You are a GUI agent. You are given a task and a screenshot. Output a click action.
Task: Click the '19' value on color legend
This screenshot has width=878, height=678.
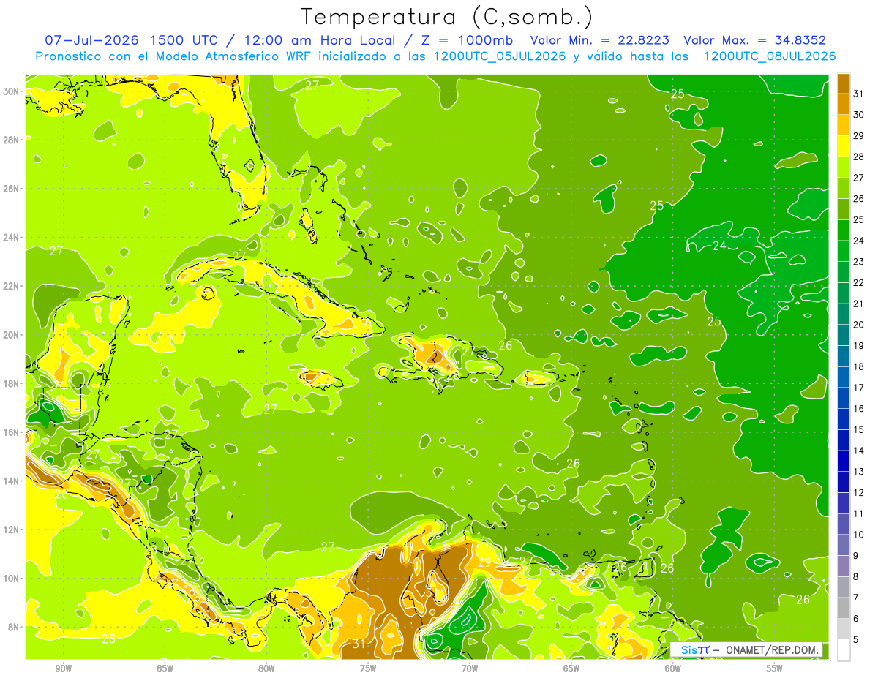click(x=859, y=345)
